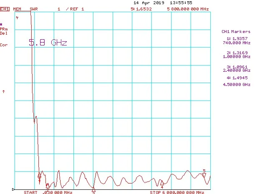Click the 'STOP 6 000.000 000 MHz' label

coord(177,192)
